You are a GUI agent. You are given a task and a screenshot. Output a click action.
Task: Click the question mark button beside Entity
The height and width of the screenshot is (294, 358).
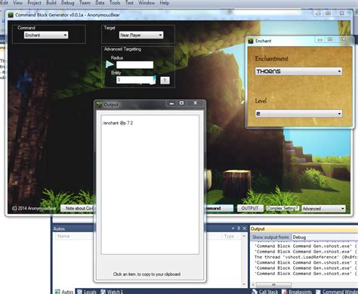point(165,81)
